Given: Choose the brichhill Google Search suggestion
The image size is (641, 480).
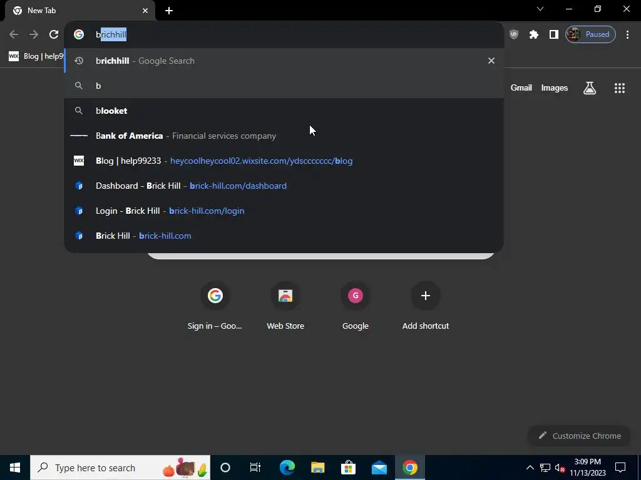Looking at the screenshot, I should [284, 61].
